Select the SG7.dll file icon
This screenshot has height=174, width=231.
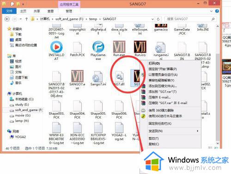pyautogui.click(x=119, y=76)
